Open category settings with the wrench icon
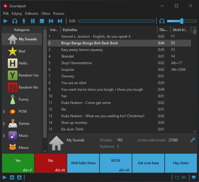The width and height of the screenshot is (199, 182). click(x=192, y=140)
